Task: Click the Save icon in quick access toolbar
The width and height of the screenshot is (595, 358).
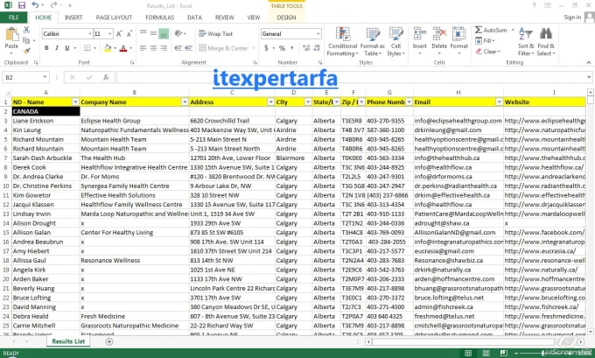Action: [x=22, y=5]
